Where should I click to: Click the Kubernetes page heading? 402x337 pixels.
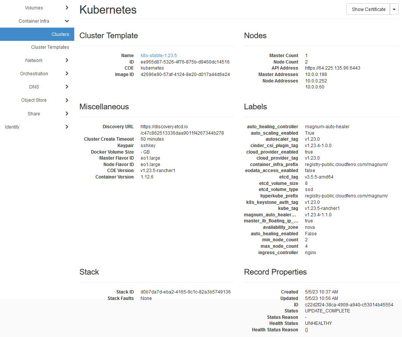(x=108, y=10)
